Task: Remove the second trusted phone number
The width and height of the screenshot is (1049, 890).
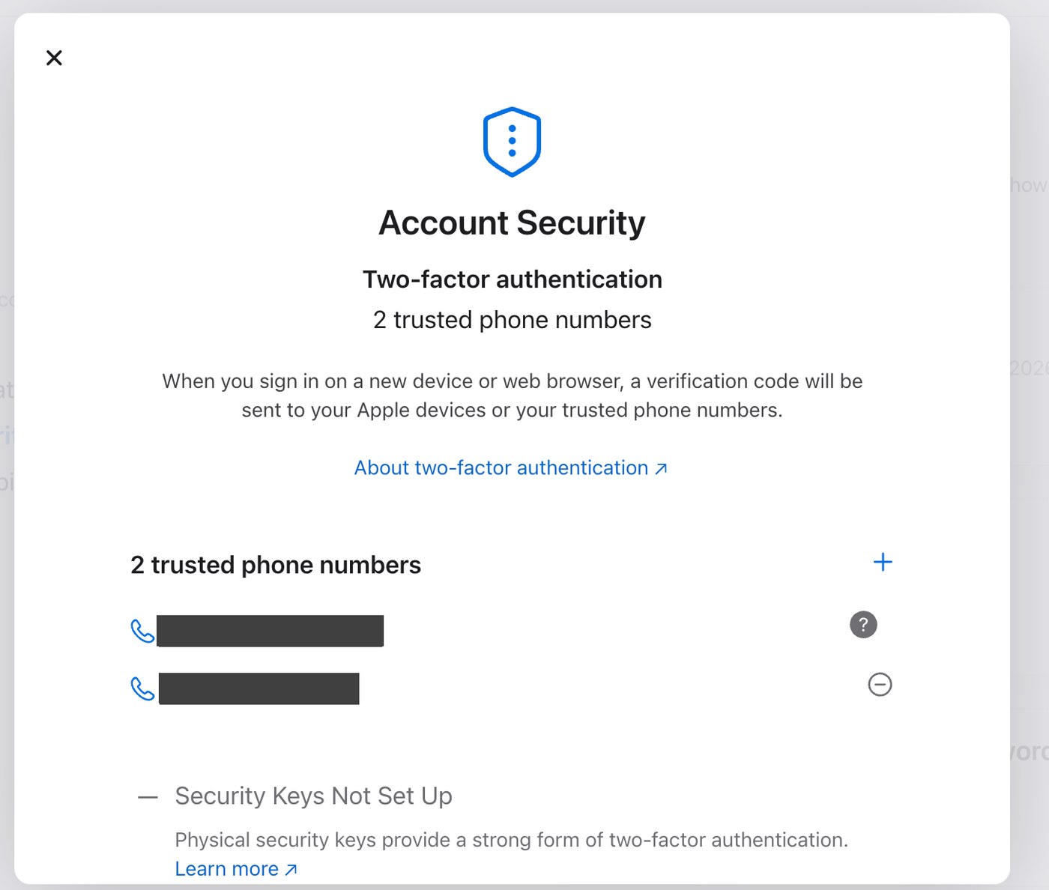Action: coord(880,684)
